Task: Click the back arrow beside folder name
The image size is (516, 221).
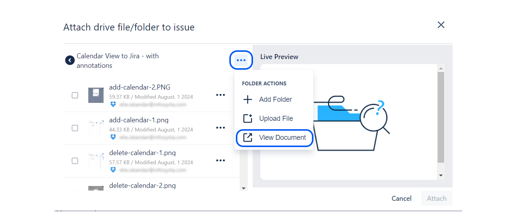Action: 70,61
